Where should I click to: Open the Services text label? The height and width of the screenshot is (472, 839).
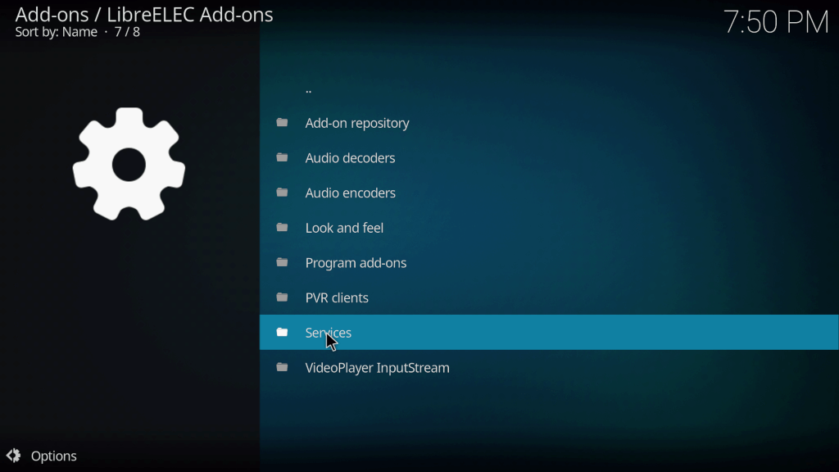pos(328,333)
